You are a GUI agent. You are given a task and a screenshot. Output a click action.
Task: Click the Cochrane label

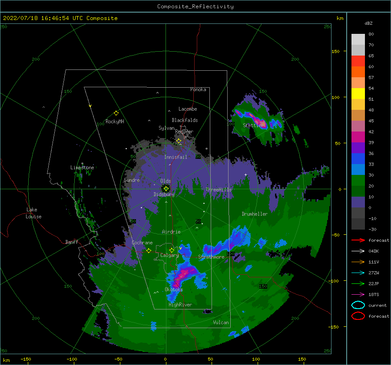point(142,243)
